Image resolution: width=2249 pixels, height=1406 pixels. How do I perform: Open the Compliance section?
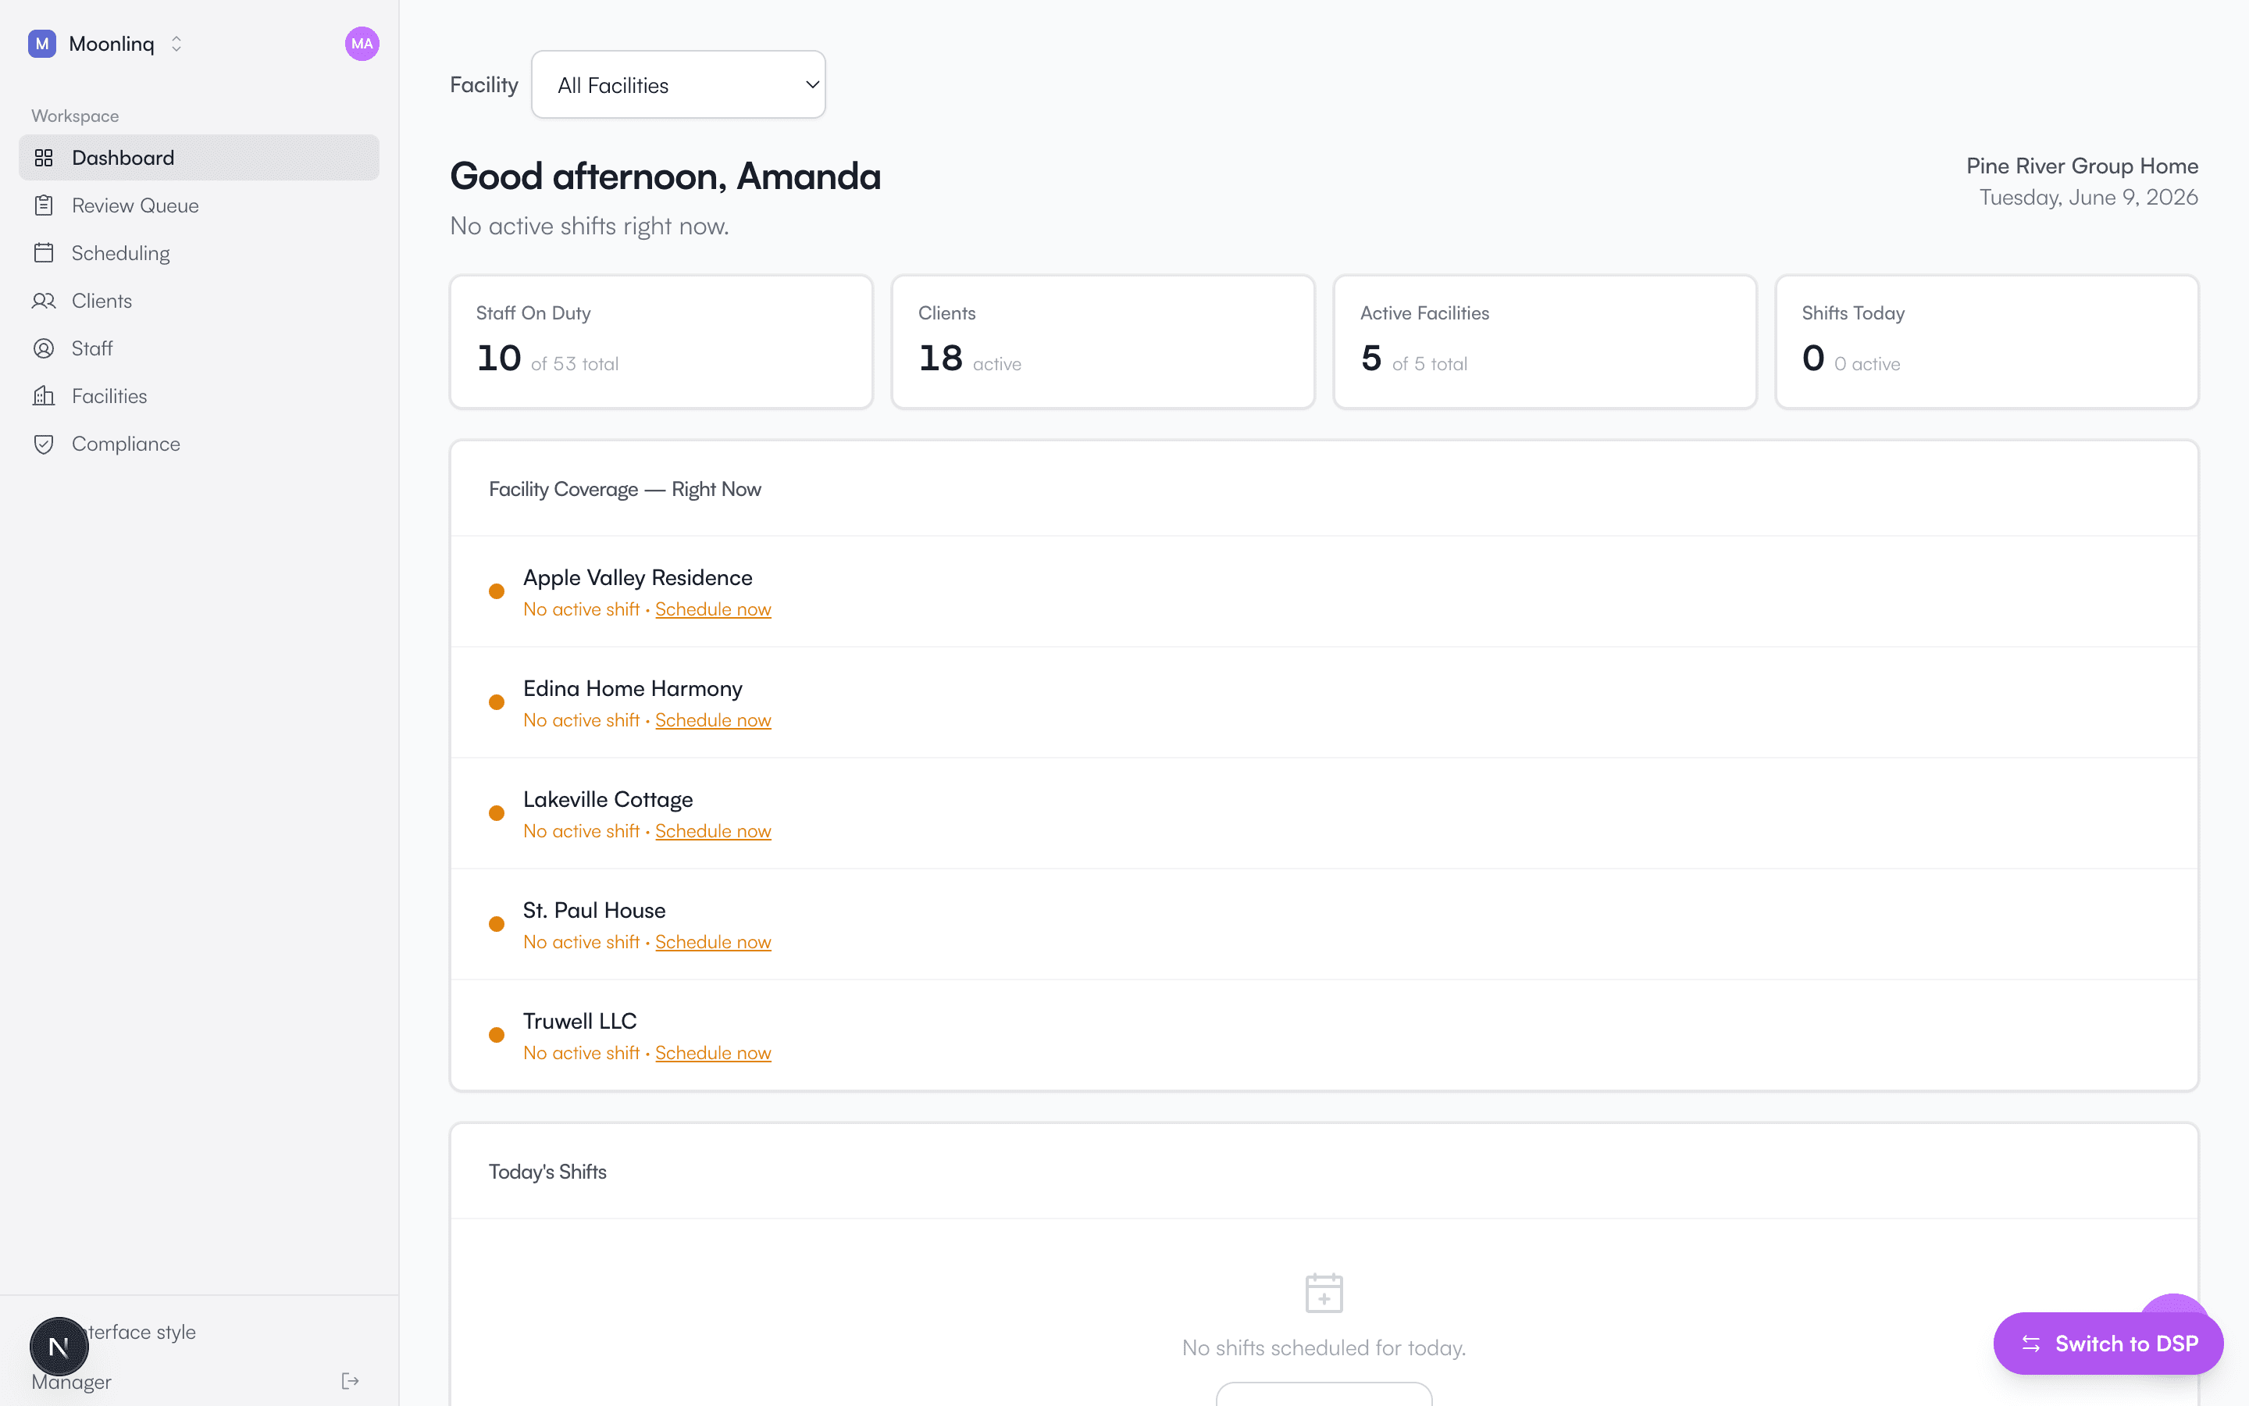(x=199, y=444)
